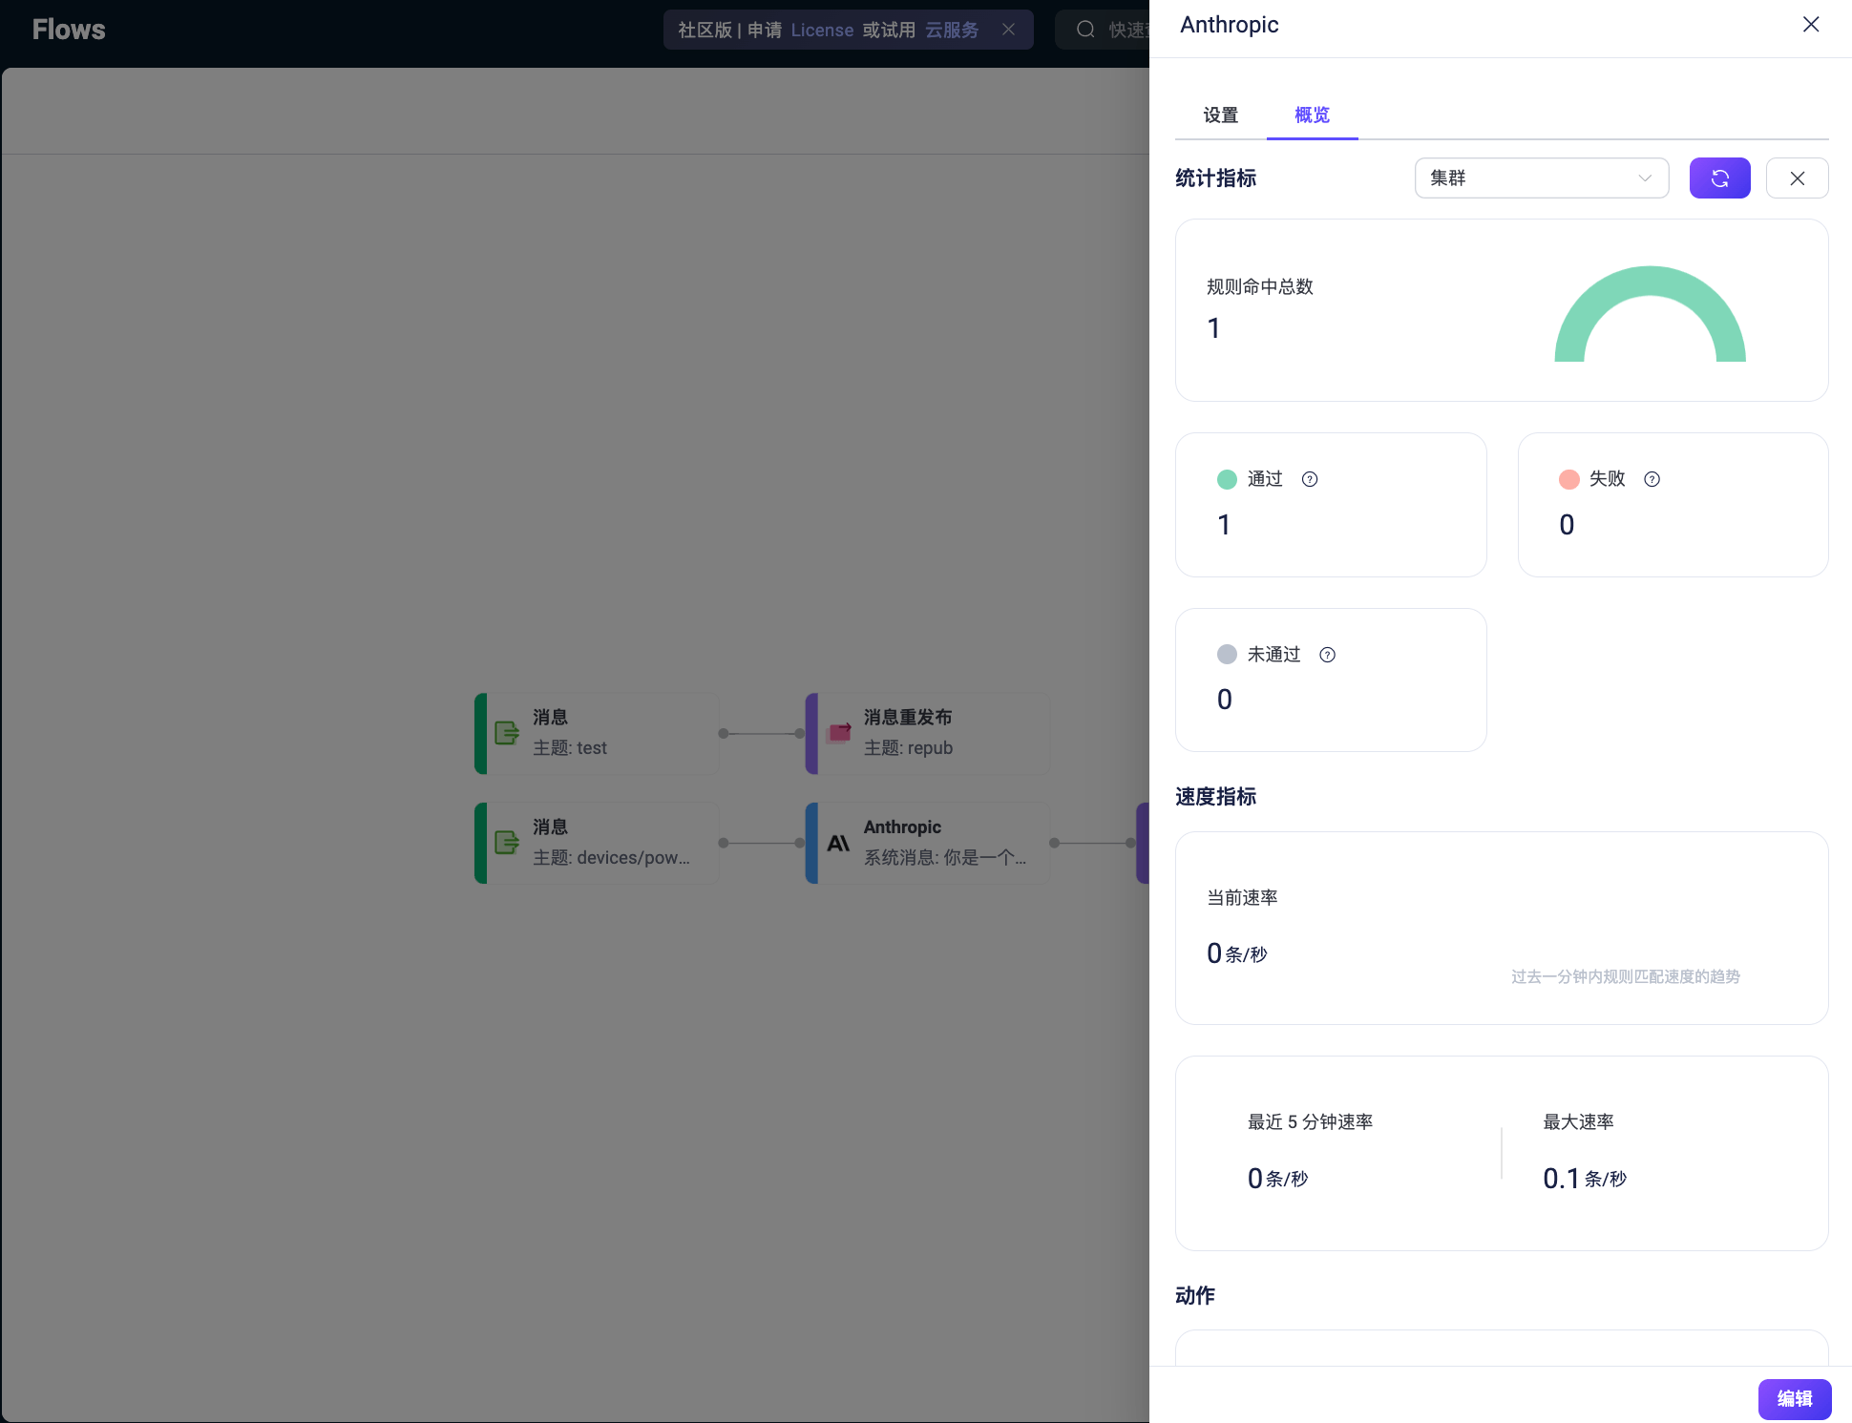Image resolution: width=1852 pixels, height=1423 pixels.
Task: Open the 云服务 cloud service link
Action: (952, 30)
